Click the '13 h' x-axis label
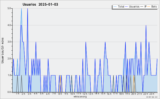 pyautogui.click(x=91, y=94)
